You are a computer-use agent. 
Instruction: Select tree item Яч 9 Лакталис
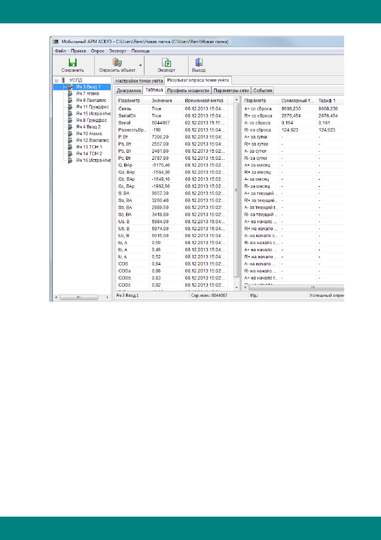(91, 100)
